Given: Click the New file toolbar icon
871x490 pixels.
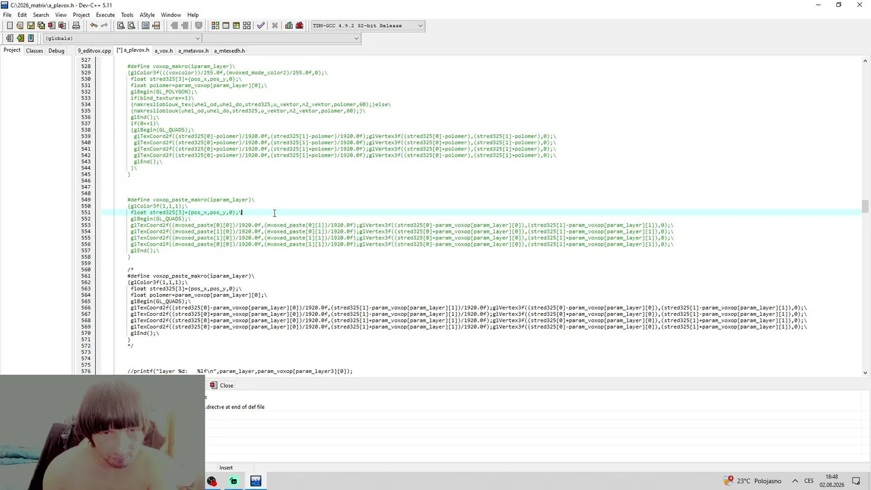Looking at the screenshot, I should [10, 25].
